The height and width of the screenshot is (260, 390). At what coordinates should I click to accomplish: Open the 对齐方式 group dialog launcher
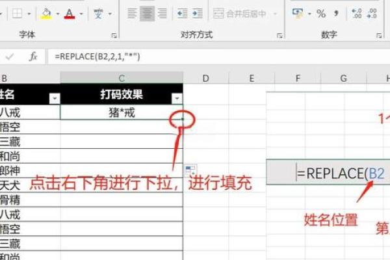coord(279,36)
